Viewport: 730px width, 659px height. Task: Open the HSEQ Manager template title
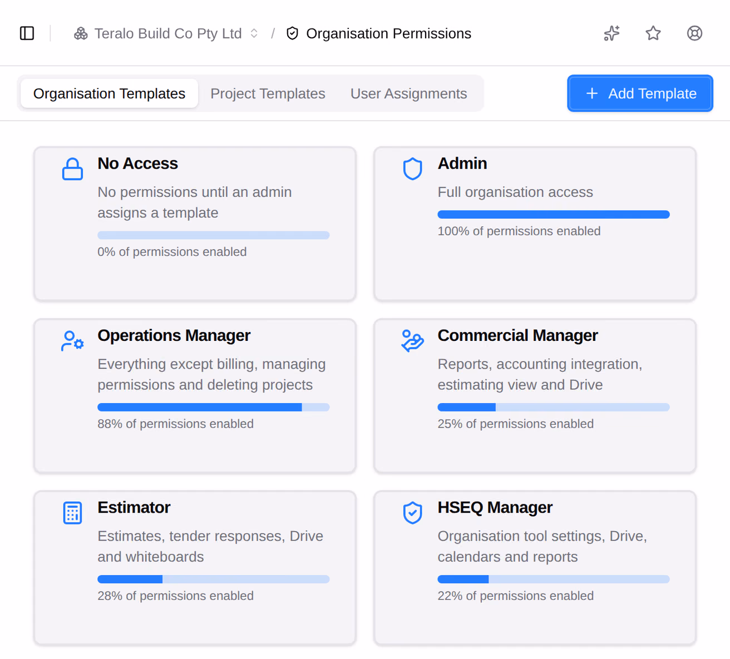(495, 507)
